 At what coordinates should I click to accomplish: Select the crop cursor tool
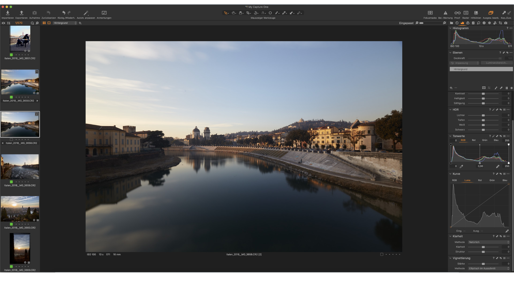tap(248, 13)
